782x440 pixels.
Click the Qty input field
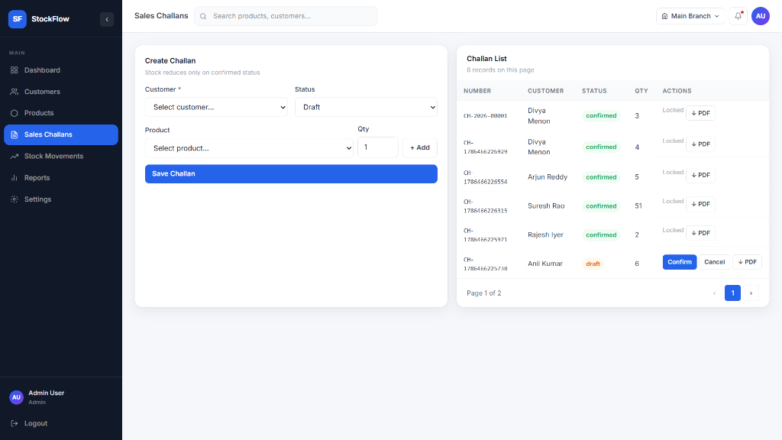tap(377, 147)
